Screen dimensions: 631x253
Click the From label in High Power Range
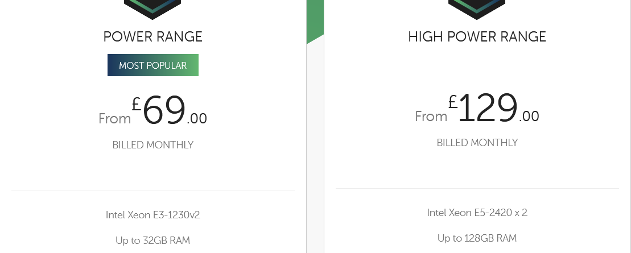(431, 117)
